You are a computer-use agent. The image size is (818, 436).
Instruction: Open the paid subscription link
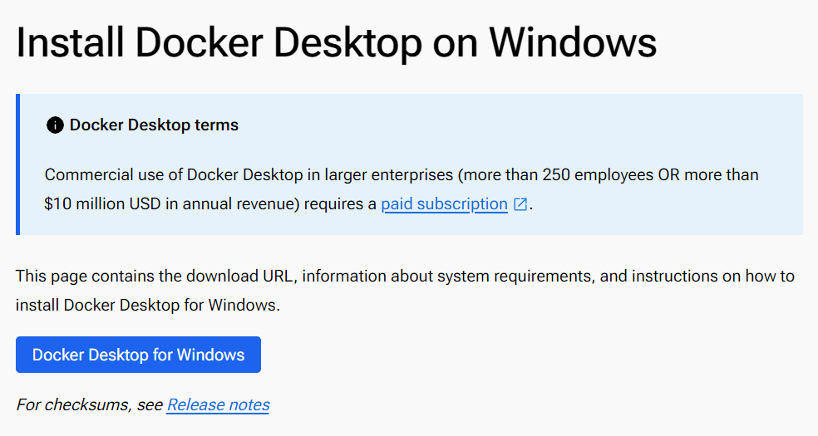445,203
